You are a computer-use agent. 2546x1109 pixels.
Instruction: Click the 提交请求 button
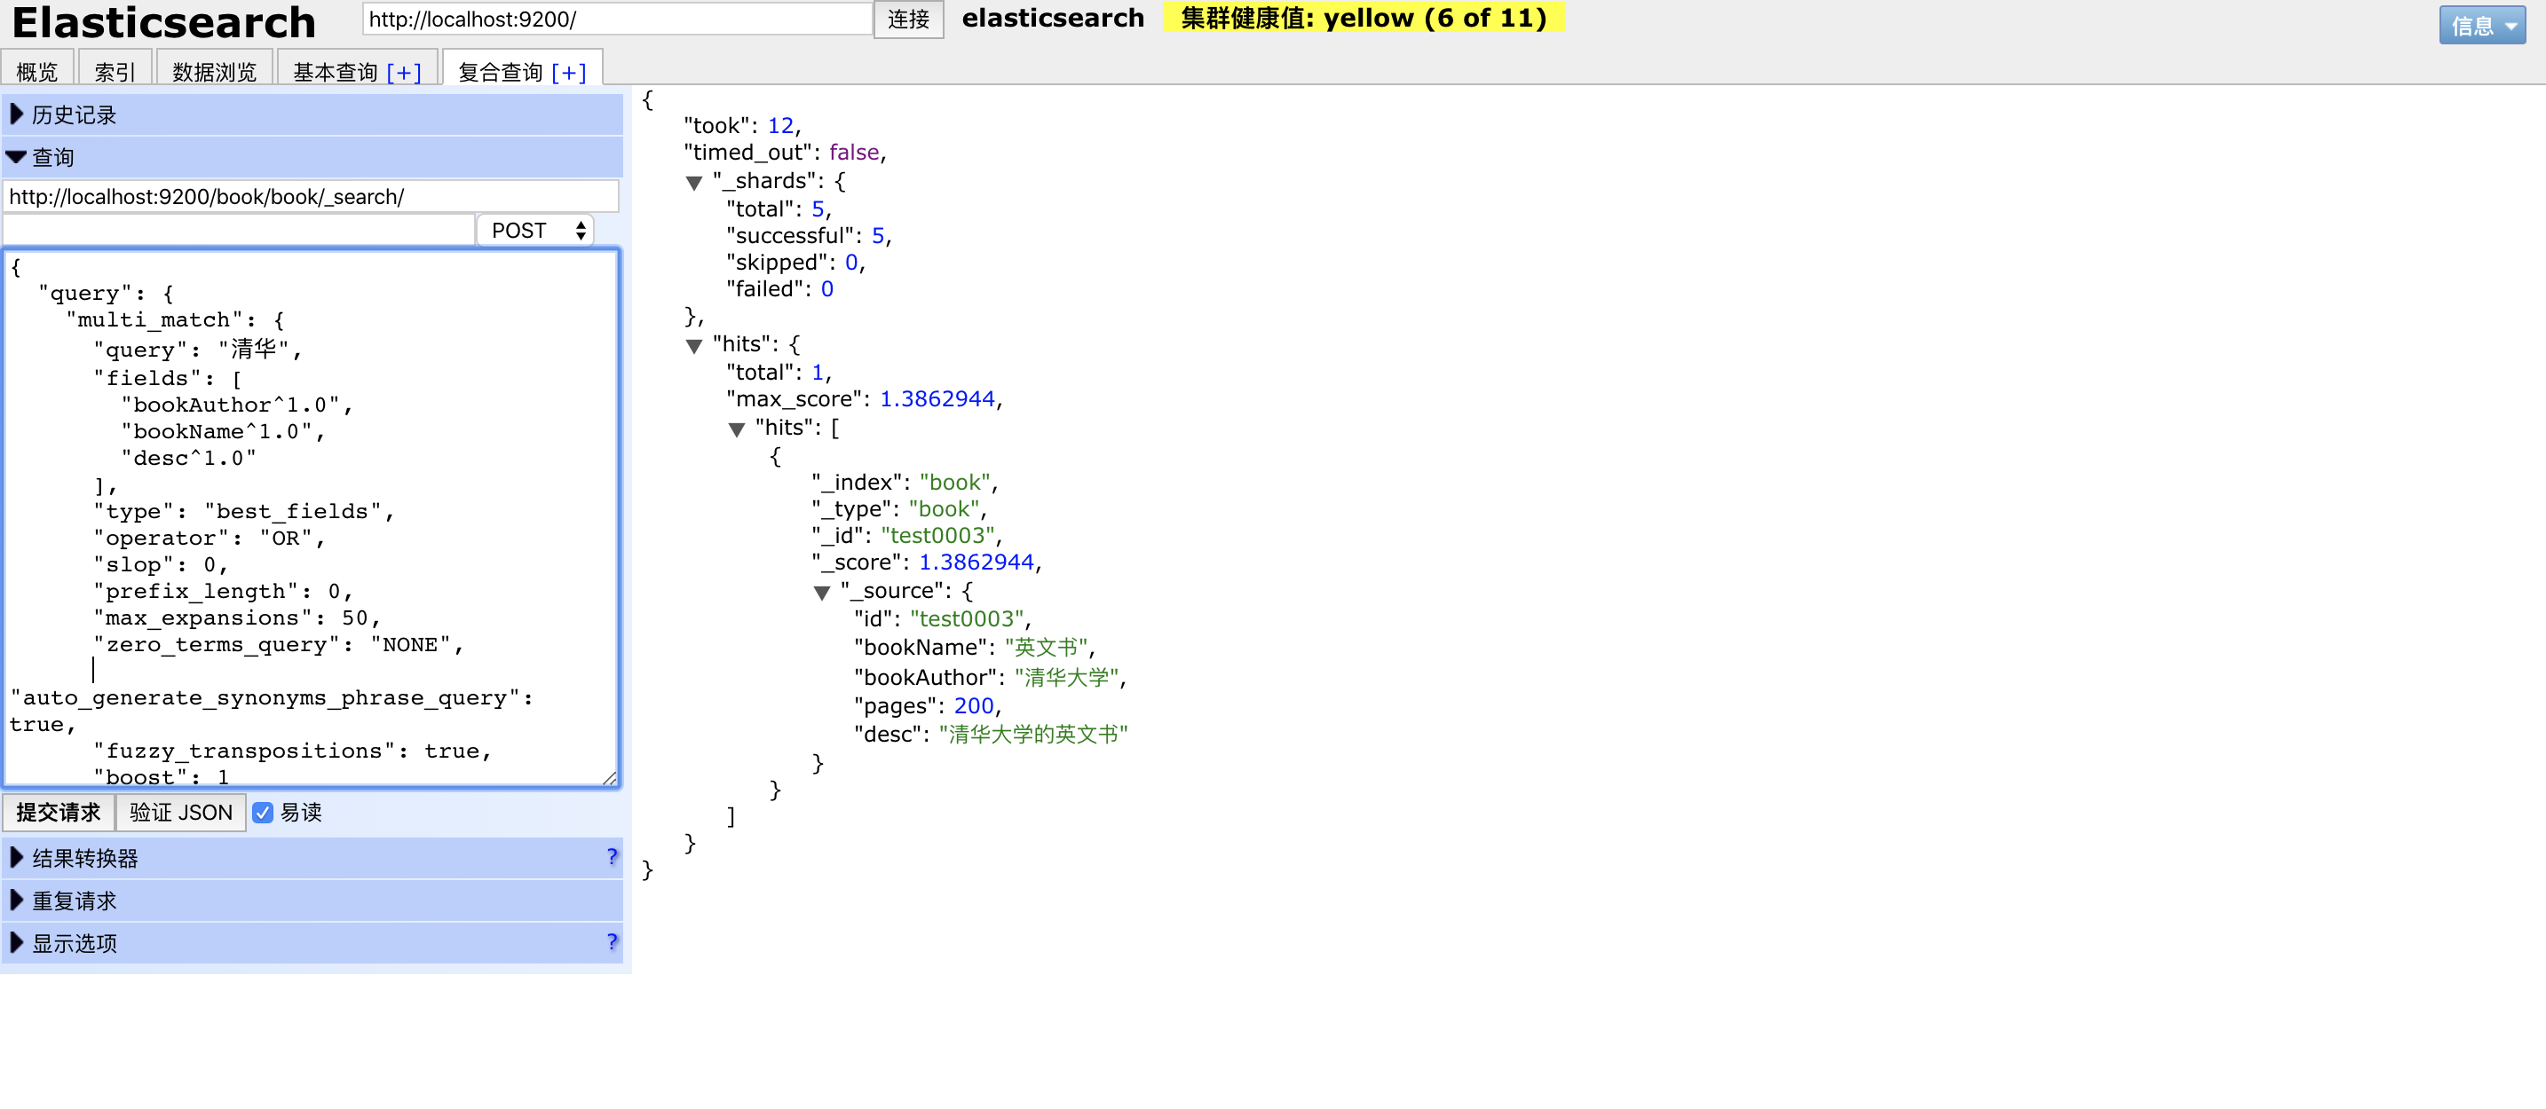(59, 812)
